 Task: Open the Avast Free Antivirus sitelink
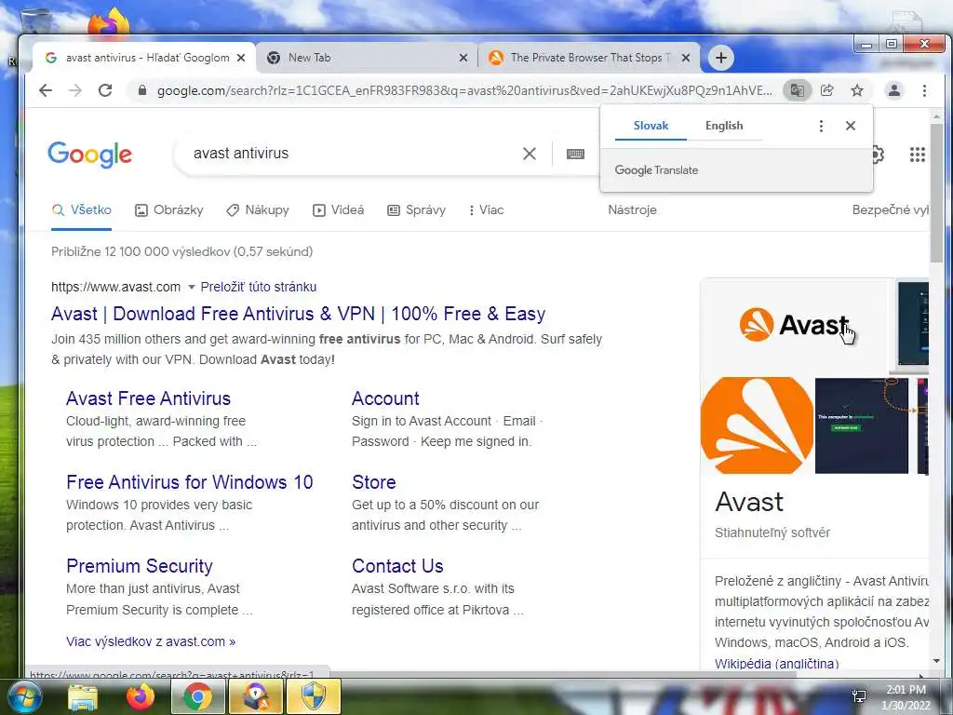[x=148, y=398]
